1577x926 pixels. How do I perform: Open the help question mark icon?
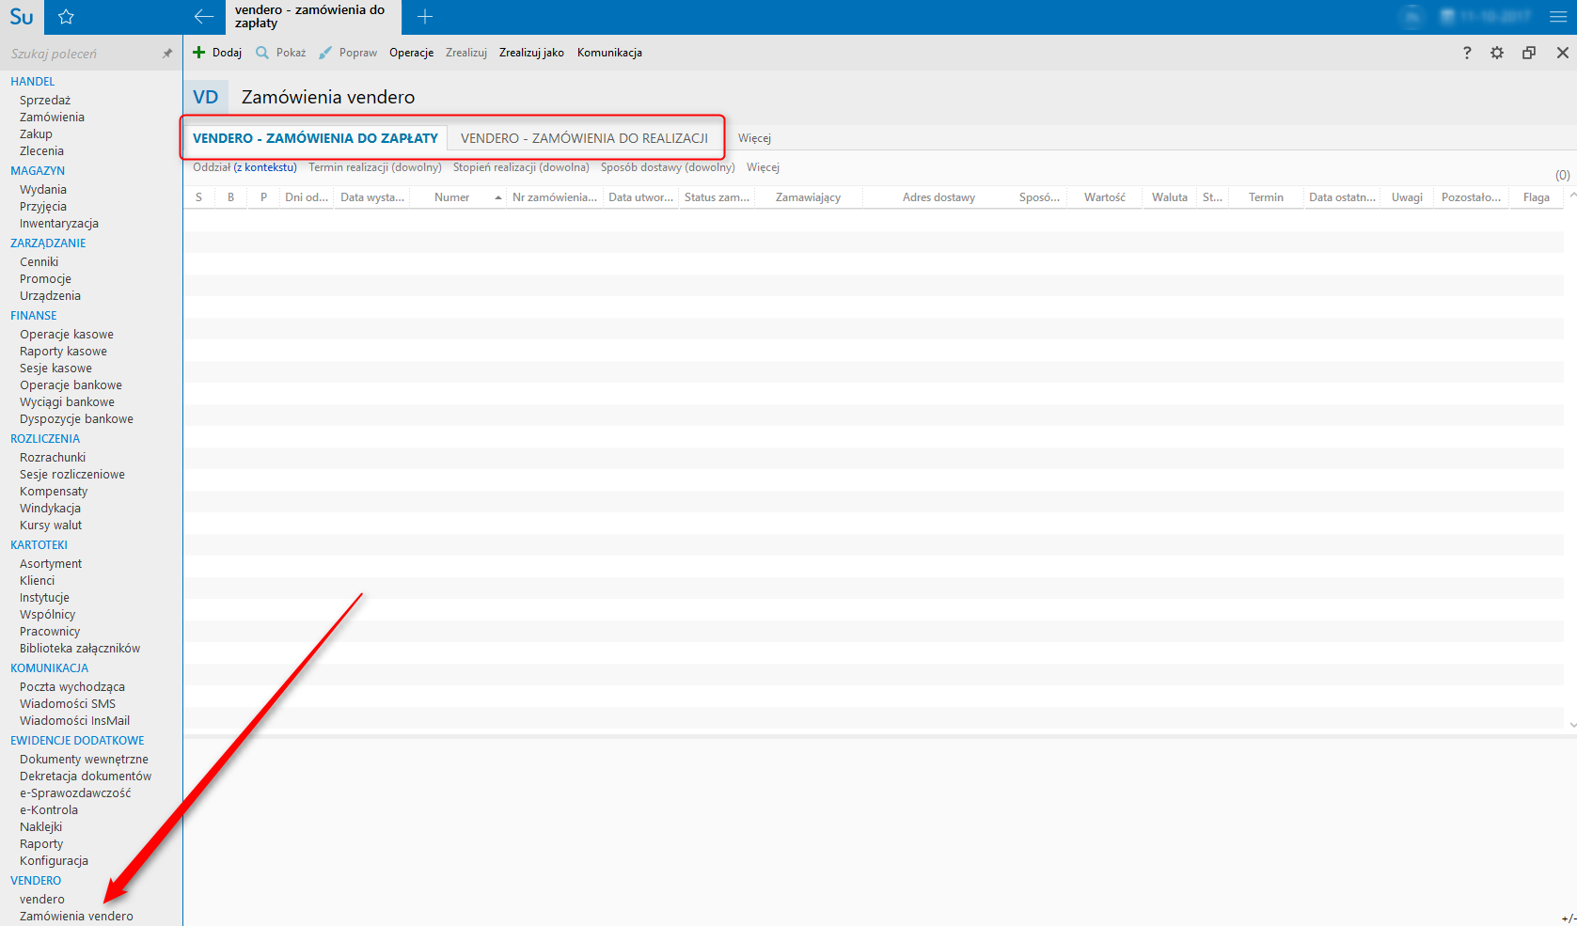[1467, 53]
